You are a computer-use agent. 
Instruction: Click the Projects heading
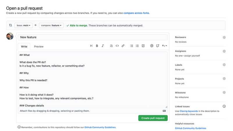(179, 79)
